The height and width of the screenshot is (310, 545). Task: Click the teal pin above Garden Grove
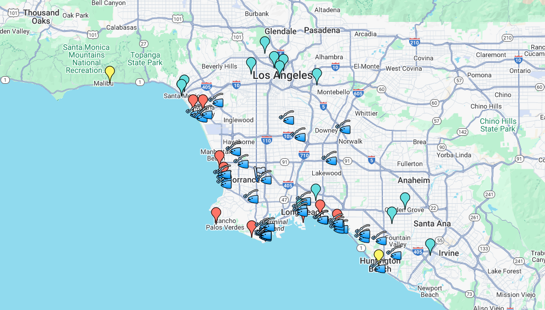pos(405,199)
